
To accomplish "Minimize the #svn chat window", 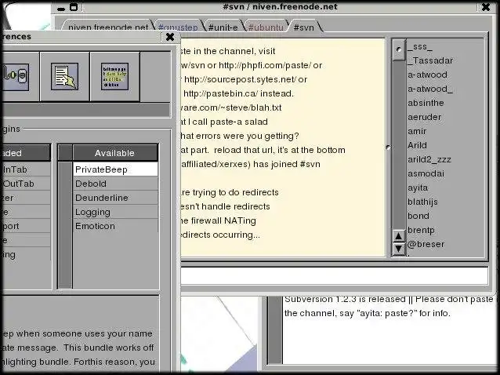I will tap(61, 9).
